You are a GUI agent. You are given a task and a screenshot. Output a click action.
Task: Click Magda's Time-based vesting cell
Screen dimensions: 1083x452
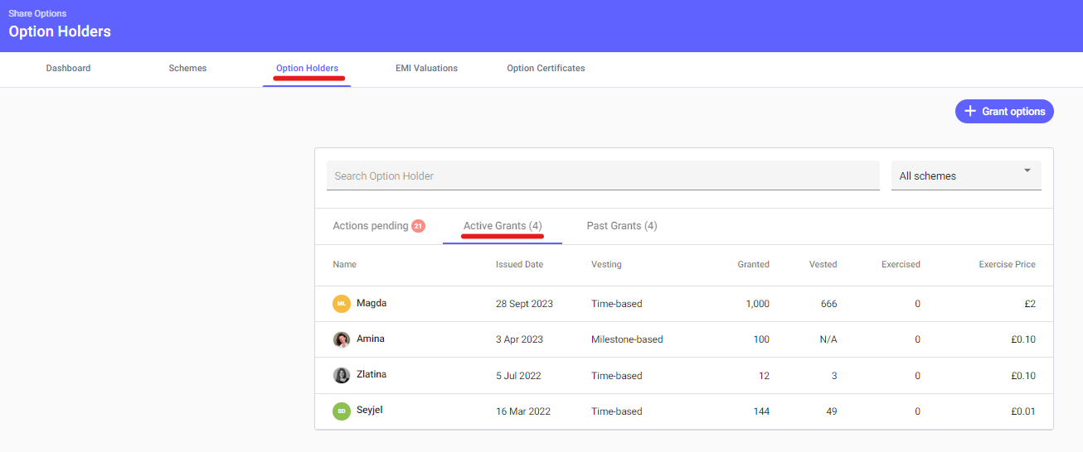pos(617,304)
